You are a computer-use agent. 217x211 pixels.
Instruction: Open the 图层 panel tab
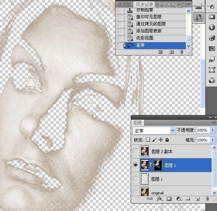[138, 122]
